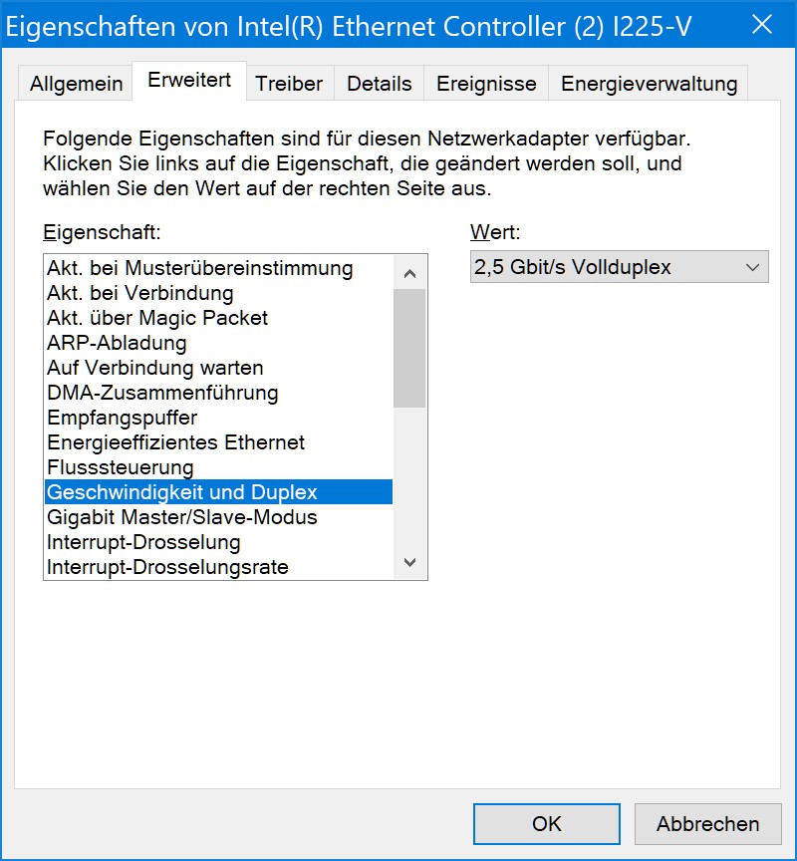Viewport: 797px width, 861px height.
Task: Switch to the Treiber tab
Action: (x=289, y=84)
